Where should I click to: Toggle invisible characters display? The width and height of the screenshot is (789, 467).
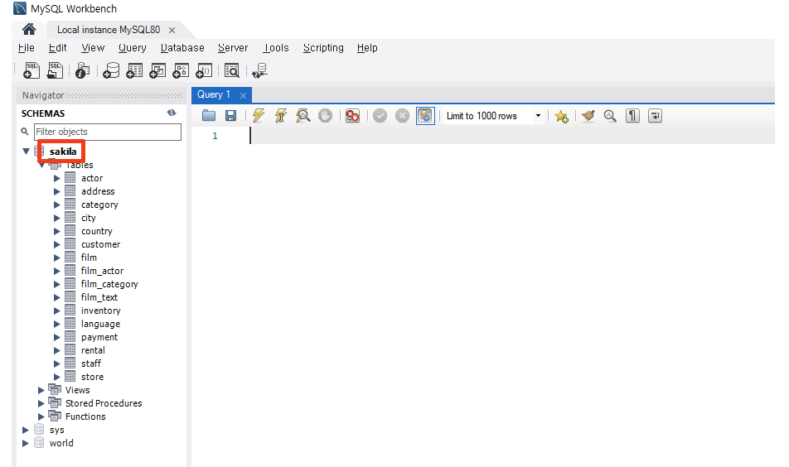632,116
